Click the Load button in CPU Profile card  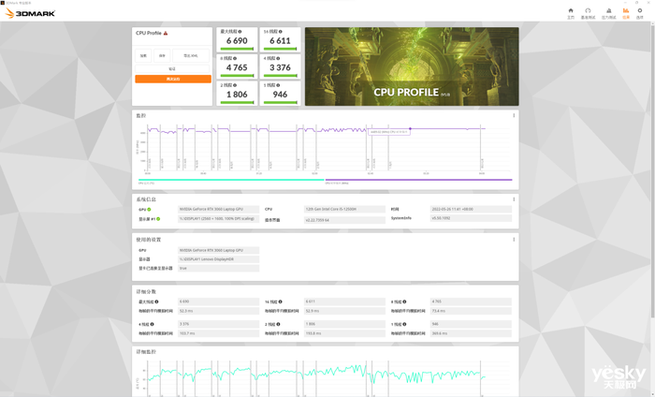(x=143, y=55)
